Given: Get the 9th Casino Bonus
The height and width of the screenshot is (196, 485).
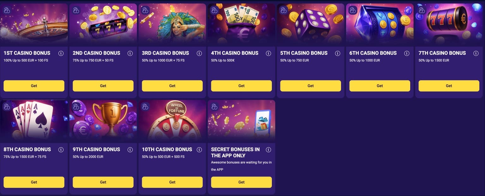Looking at the screenshot, I should pyautogui.click(x=103, y=182).
